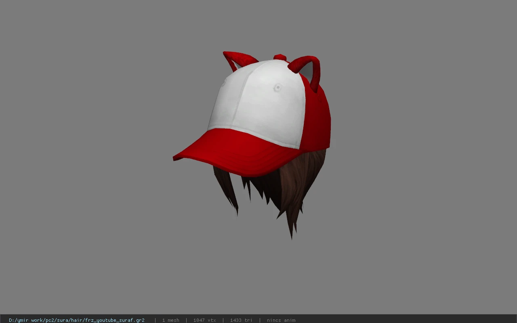Click the '1 mesh' status entry

click(x=170, y=320)
